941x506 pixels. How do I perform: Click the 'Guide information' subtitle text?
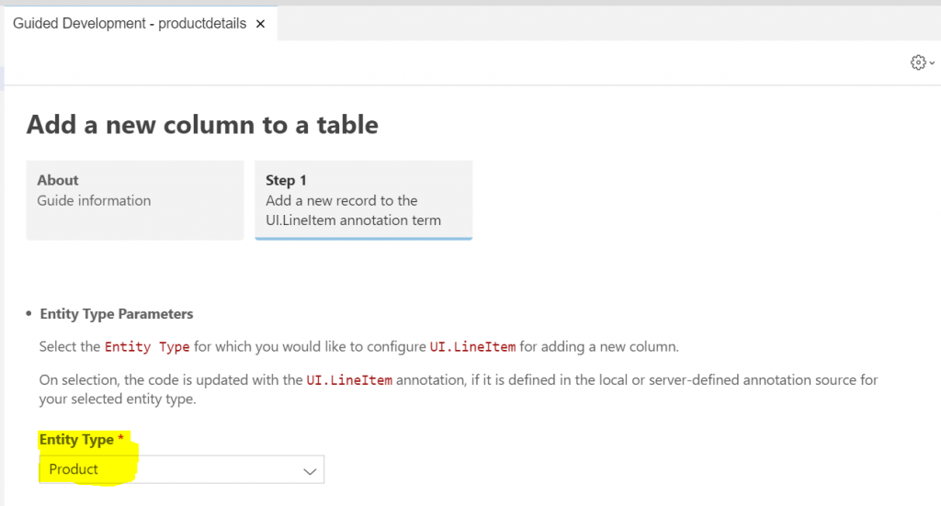(x=95, y=201)
